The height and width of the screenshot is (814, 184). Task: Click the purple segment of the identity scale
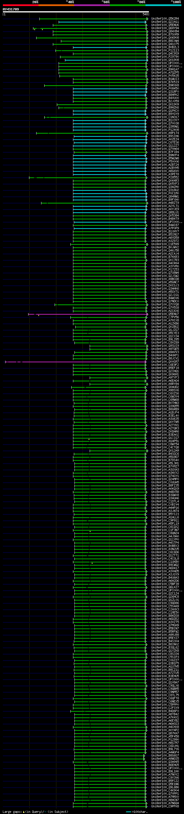click(x=92, y=5)
